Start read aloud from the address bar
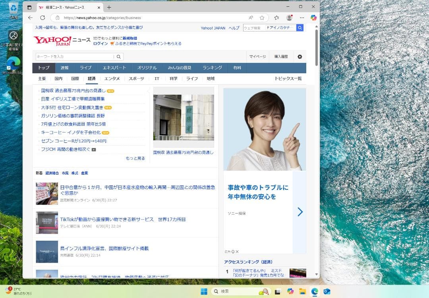This screenshot has height=298, width=429. (251, 18)
